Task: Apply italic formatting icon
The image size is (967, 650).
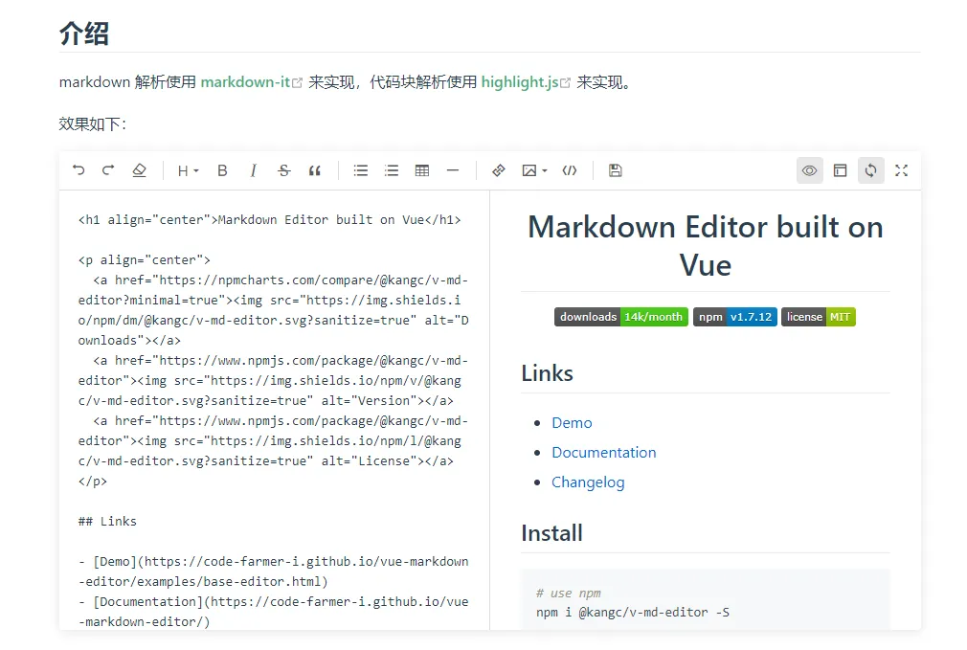Action: click(253, 170)
